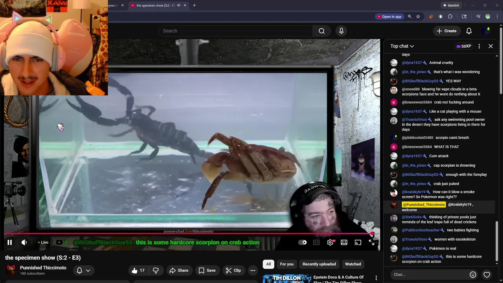Select the Recently uploaded chip
The image size is (503, 283).
[319, 264]
